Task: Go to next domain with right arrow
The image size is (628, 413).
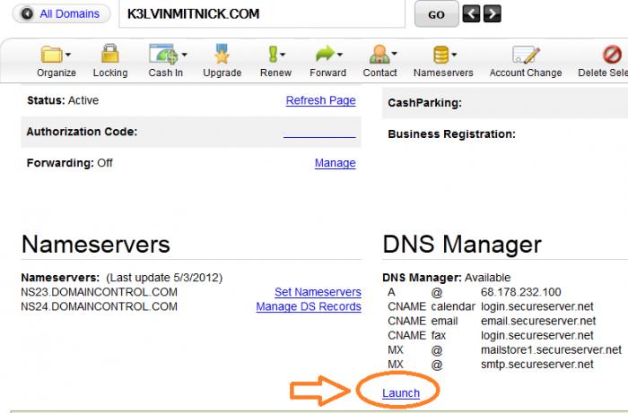Action: tap(492, 14)
